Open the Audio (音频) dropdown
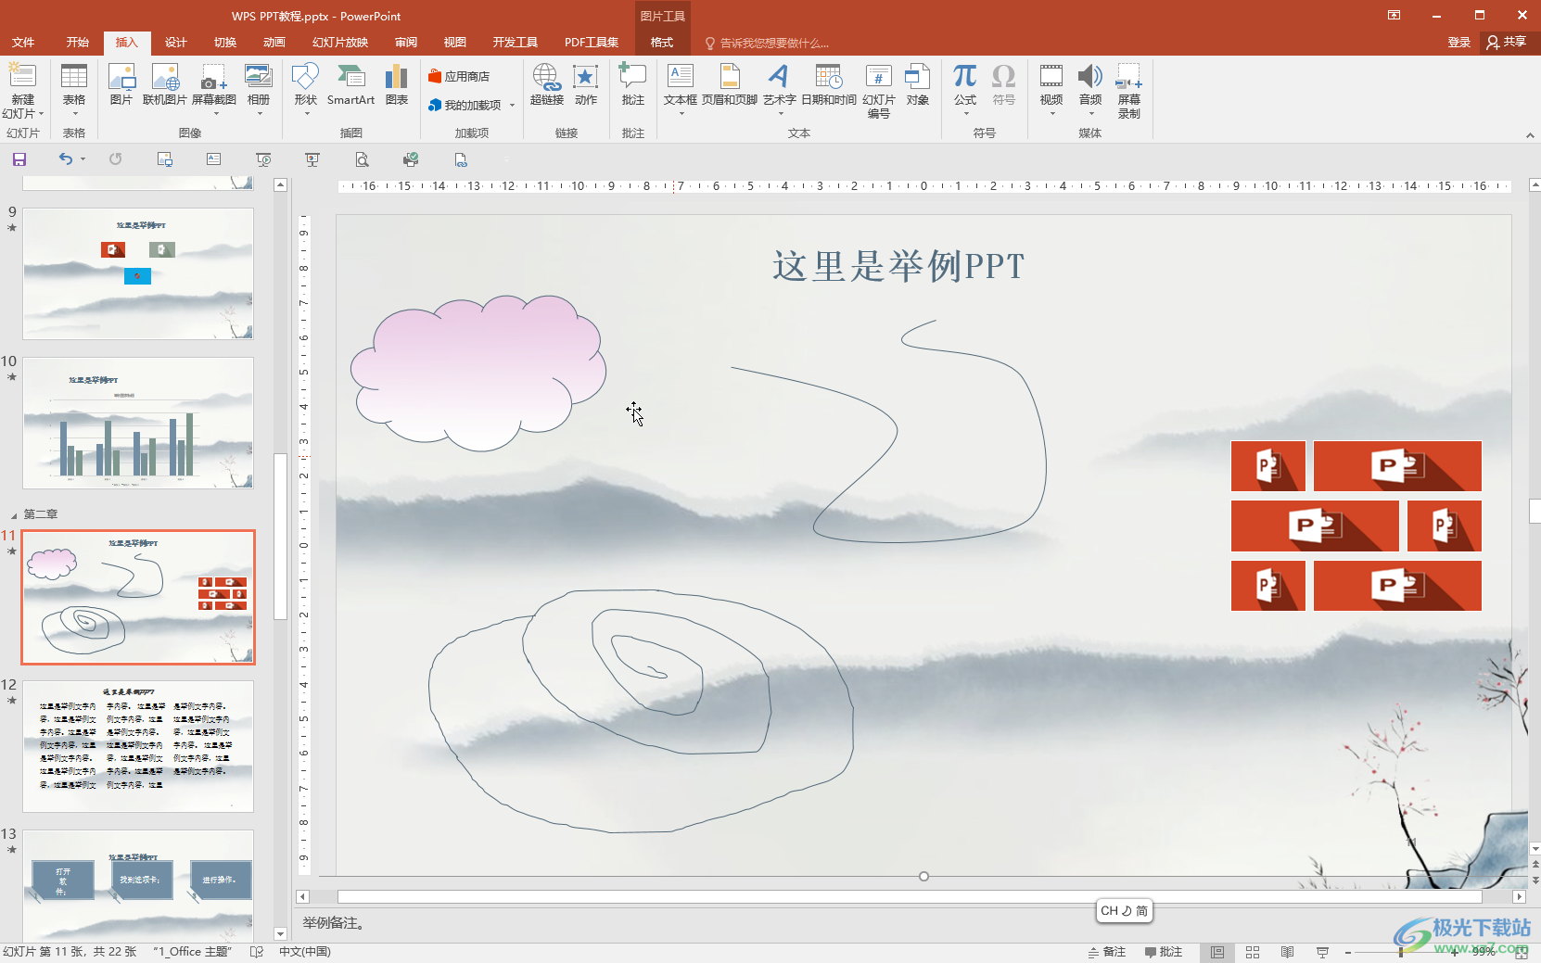 [x=1090, y=113]
